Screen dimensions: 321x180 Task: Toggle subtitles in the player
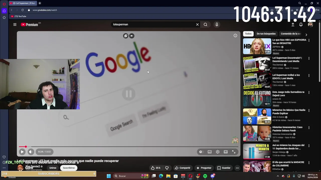pyautogui.click(x=210, y=152)
